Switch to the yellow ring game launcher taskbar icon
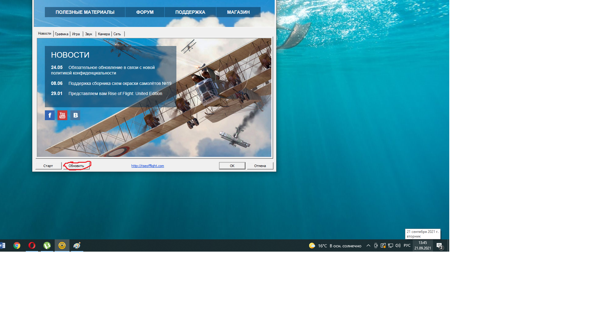The height and width of the screenshot is (331, 590). pyautogui.click(x=62, y=245)
